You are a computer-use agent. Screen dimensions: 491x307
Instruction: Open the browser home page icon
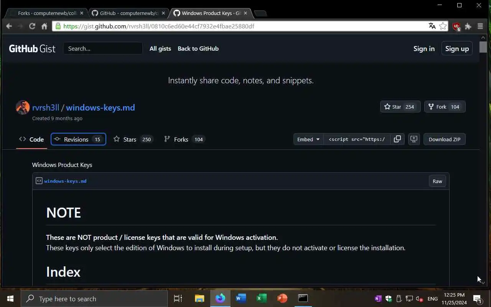coord(44,26)
